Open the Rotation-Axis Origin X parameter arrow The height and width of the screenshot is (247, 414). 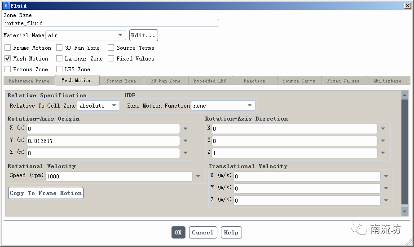click(x=185, y=129)
